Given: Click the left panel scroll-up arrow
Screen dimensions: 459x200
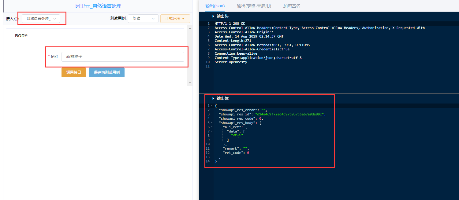Looking at the screenshot, I should tap(190, 28).
